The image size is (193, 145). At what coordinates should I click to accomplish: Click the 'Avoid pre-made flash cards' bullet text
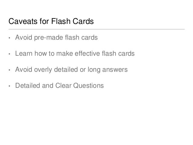56,38
